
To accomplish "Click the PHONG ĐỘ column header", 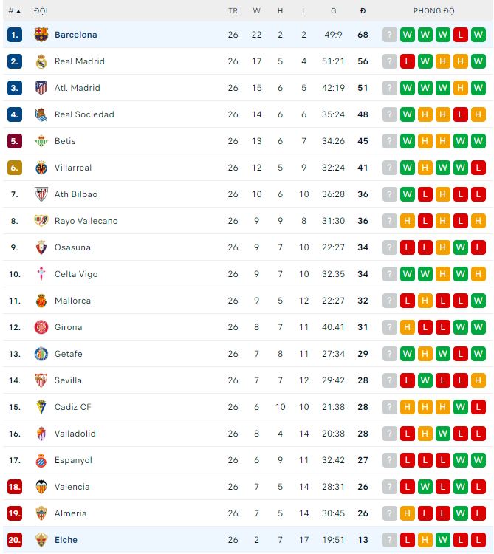I will [x=434, y=11].
